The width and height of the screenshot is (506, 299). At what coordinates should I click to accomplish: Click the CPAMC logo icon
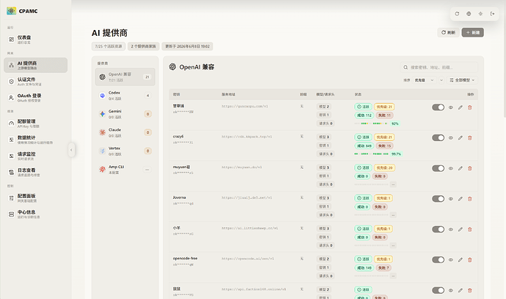click(x=11, y=11)
